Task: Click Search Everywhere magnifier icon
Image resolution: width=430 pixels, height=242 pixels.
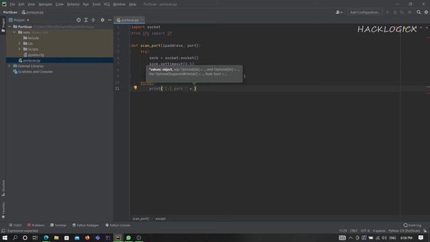Action: coord(419,12)
